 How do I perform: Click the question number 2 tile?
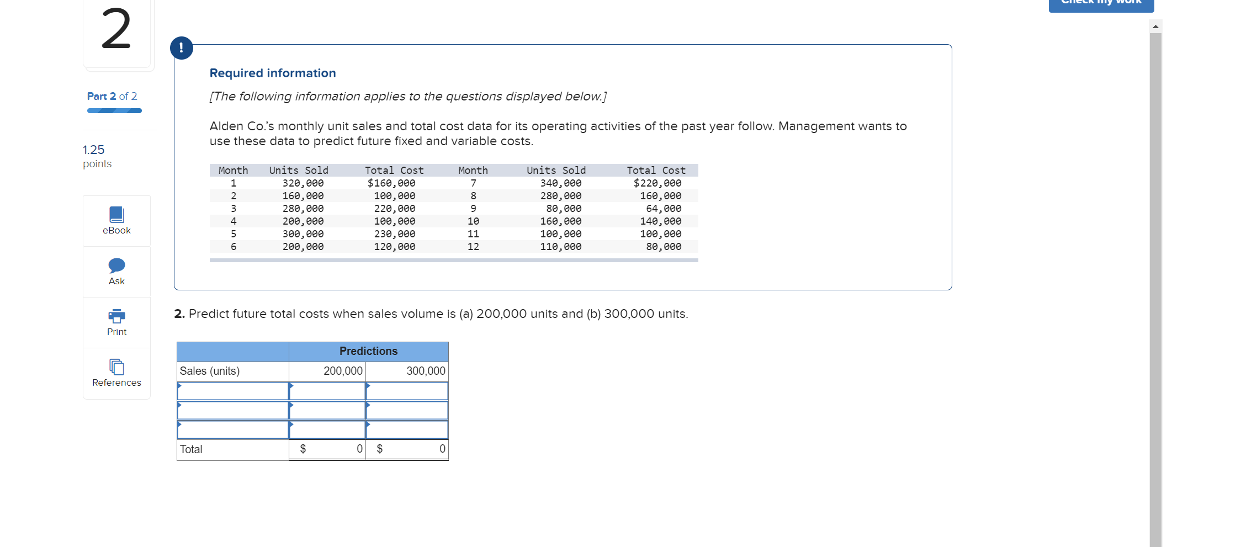tap(116, 32)
